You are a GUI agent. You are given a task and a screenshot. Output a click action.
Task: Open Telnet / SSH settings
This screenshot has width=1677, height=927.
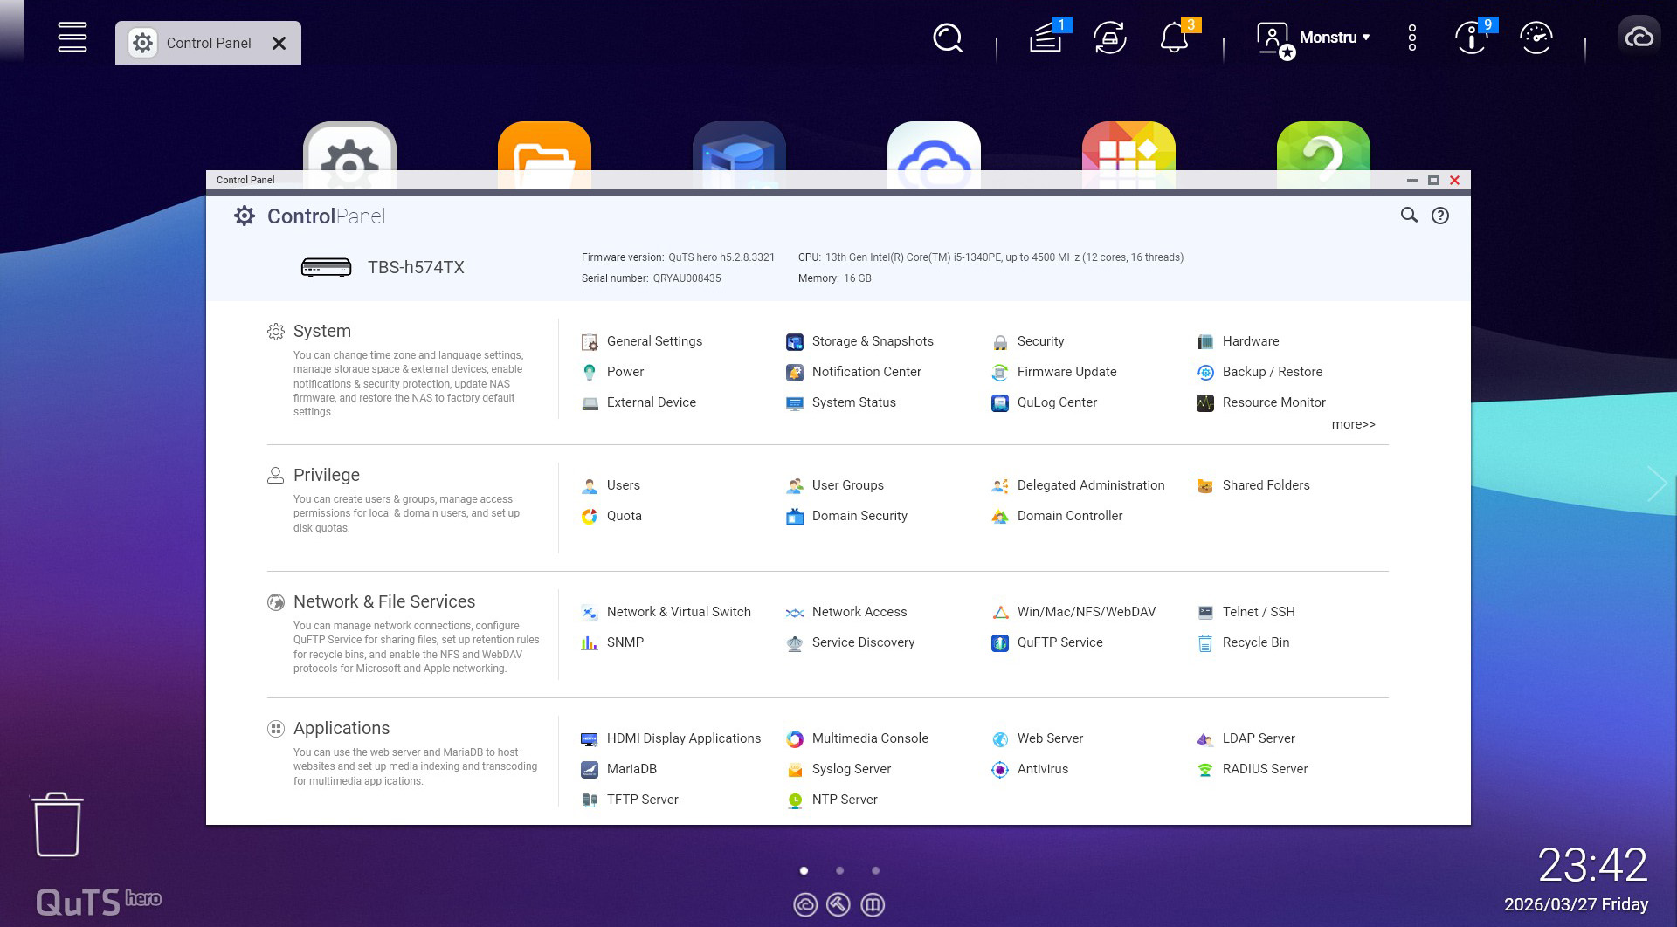point(1258,612)
